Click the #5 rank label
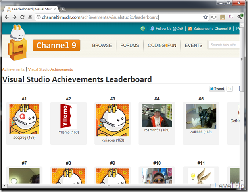Image resolution: width=248 pixels, height=192 pixels. [201, 99]
